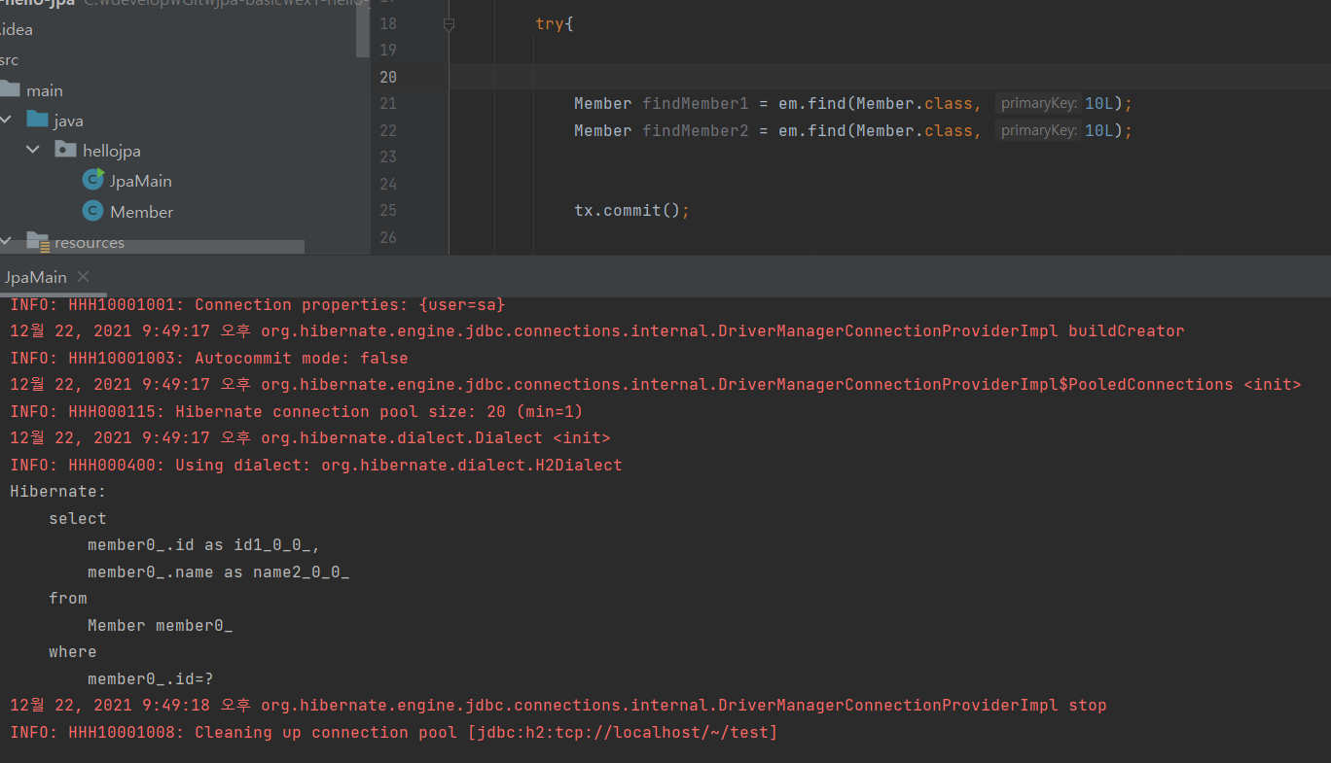Click the Member class icon
The height and width of the screenshot is (763, 1331).
click(x=93, y=211)
